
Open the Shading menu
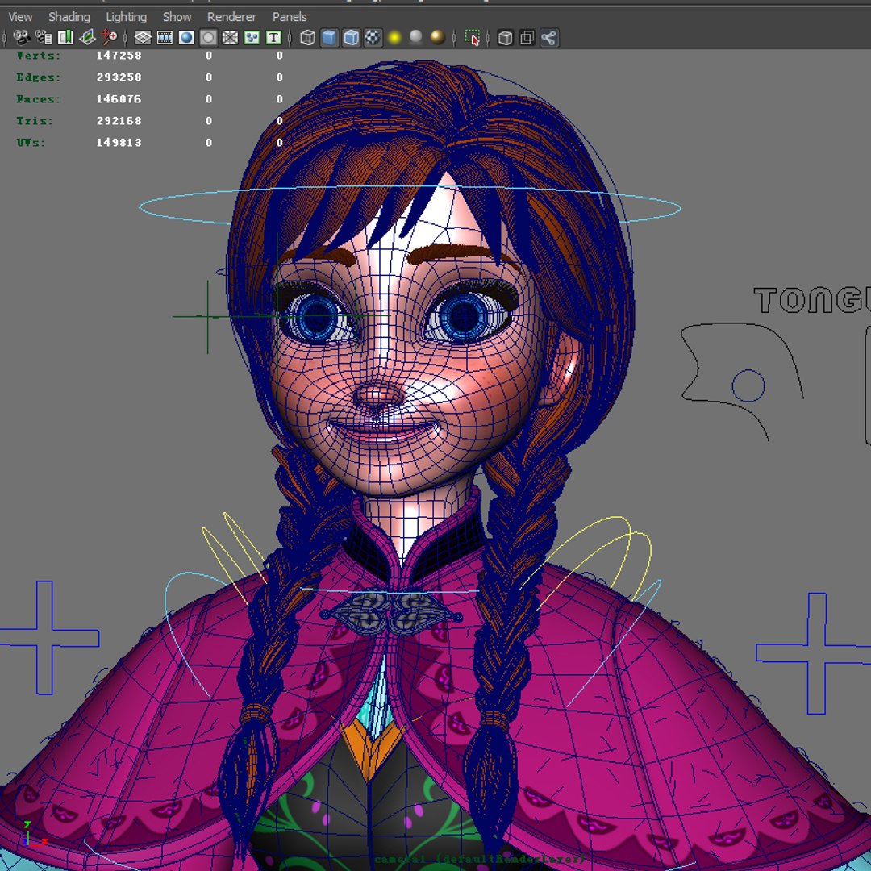point(69,17)
